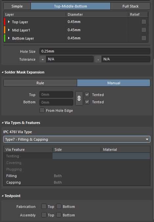Expand the Bottom Layer row arrow
The width and height of the screenshot is (154, 222).
[9, 38]
